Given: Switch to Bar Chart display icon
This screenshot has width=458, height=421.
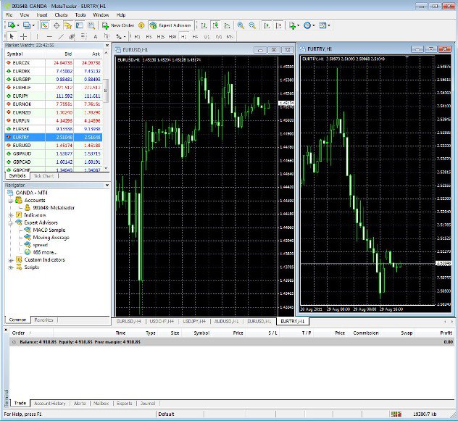Looking at the screenshot, I should click(x=204, y=25).
